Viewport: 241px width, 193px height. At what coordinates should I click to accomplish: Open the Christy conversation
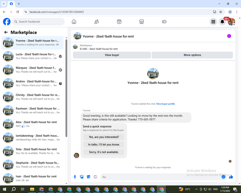tap(32, 97)
